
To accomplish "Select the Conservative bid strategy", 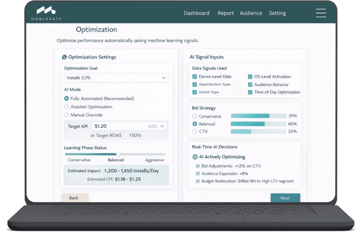I will pos(195,116).
